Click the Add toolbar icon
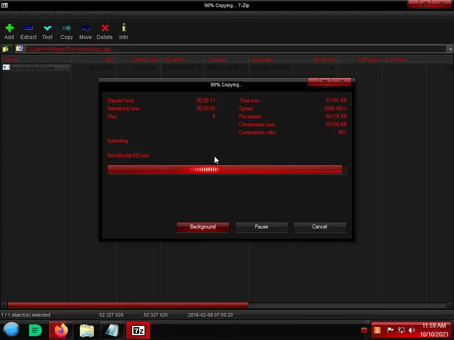 pyautogui.click(x=10, y=28)
